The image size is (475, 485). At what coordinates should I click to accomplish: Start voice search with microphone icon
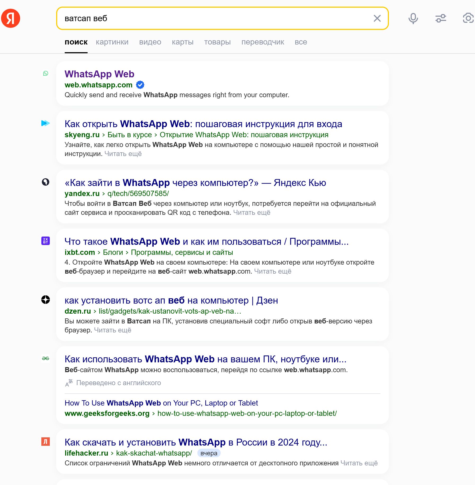(413, 18)
